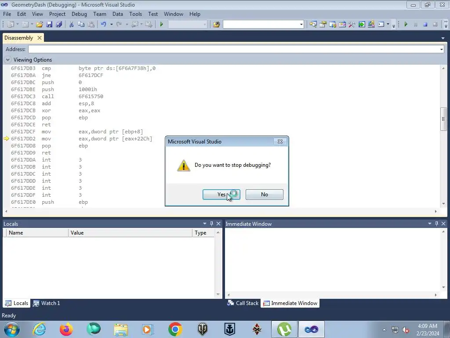Open the Command Window icon's dropdown arrow
This screenshot has height=338, width=450.
tap(388, 25)
